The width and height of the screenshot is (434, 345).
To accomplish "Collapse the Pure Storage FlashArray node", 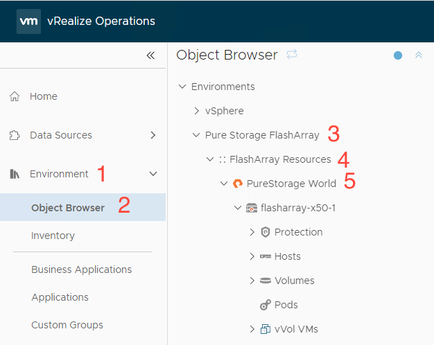I will (x=196, y=135).
